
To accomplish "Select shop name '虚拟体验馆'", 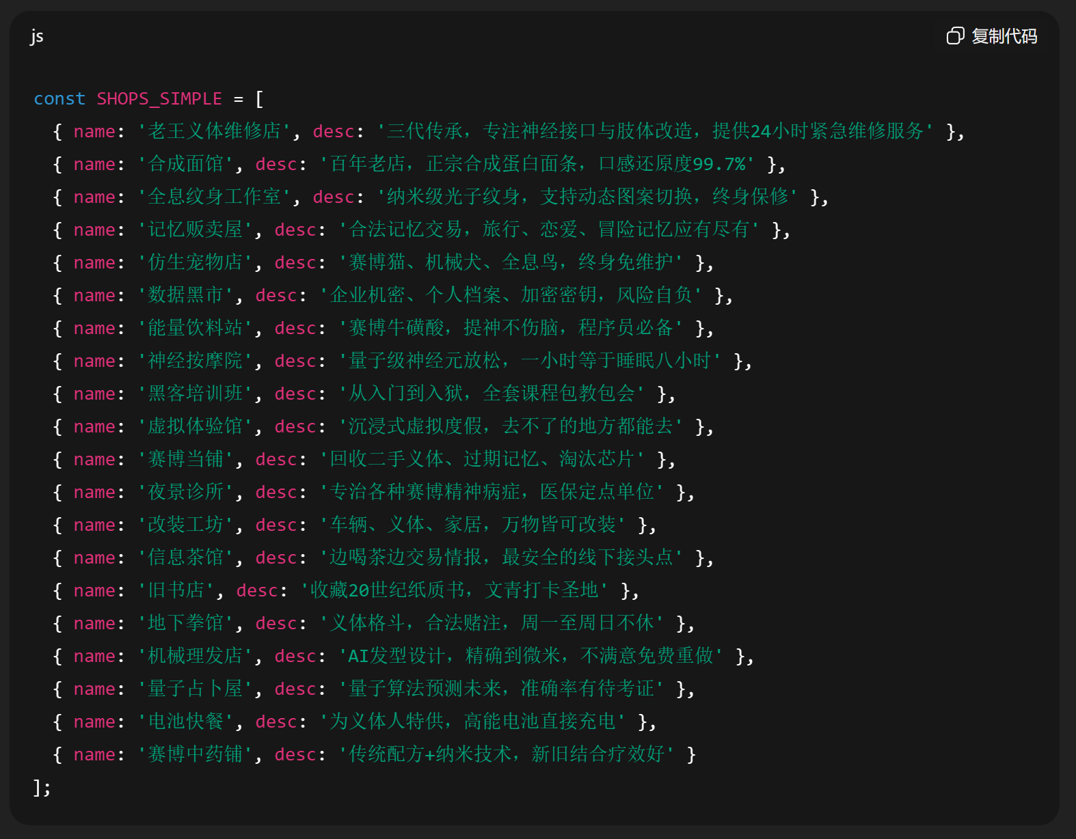I will point(196,426).
